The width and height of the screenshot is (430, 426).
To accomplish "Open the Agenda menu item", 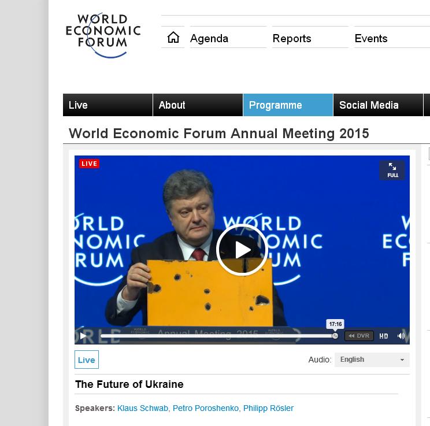I will click(209, 38).
